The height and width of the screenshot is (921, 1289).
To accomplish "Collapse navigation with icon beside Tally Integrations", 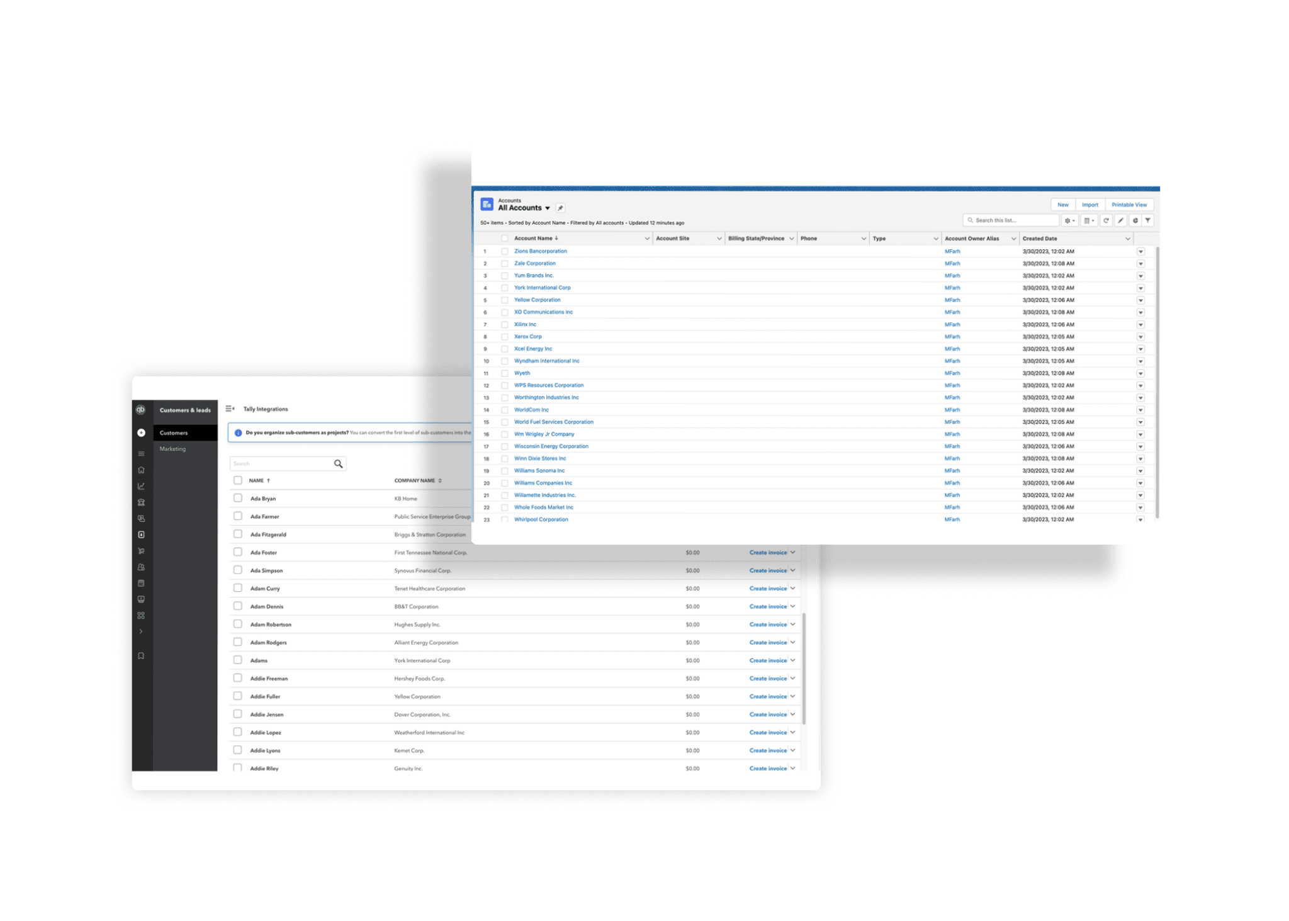I will [230, 409].
